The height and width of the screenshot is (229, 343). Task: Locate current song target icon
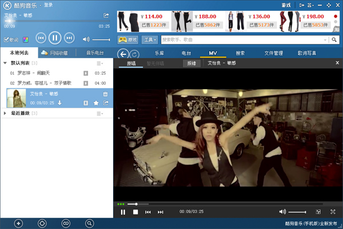[x=42, y=223]
